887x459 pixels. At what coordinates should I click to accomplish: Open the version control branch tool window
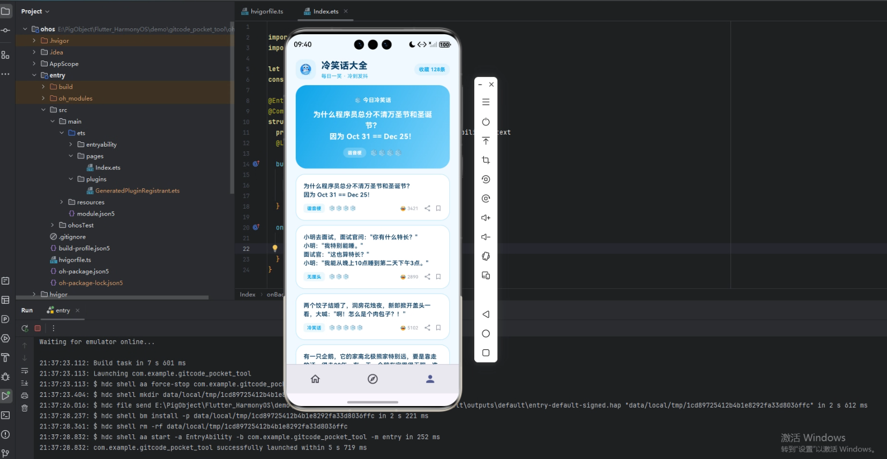pyautogui.click(x=5, y=453)
